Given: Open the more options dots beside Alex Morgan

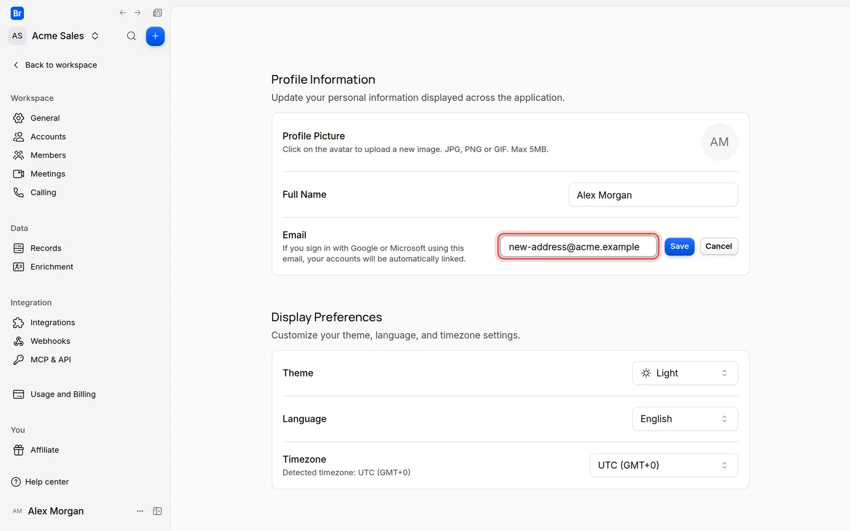Looking at the screenshot, I should (140, 511).
